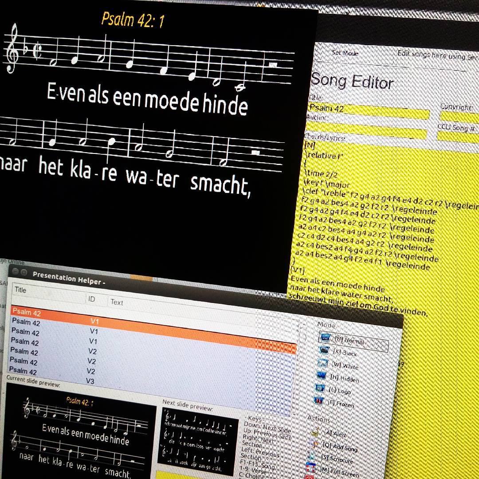
Task: Click the Next slide preview thumbnail
Action: point(198,440)
